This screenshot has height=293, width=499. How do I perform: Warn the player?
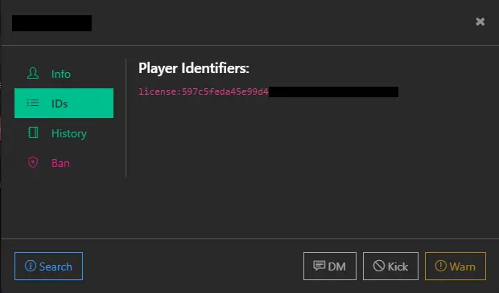[x=456, y=266]
